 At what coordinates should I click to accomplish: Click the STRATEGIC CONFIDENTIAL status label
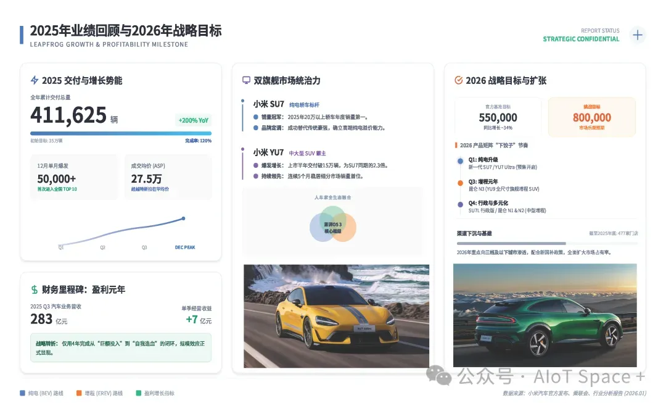pos(581,39)
